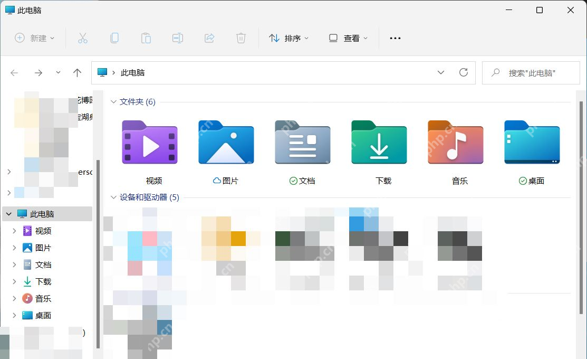This screenshot has height=359, width=587.
Task: Open the 桌面 folder large icon
Action: click(532, 143)
